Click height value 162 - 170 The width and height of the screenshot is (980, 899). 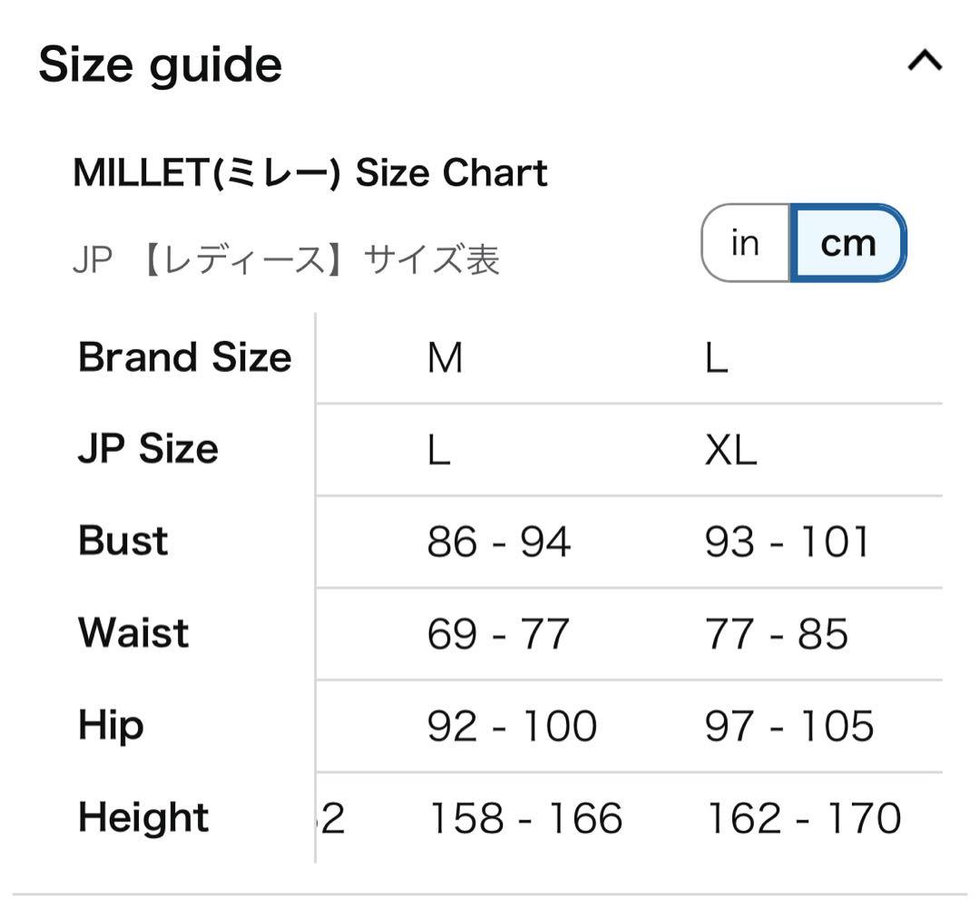point(803,818)
